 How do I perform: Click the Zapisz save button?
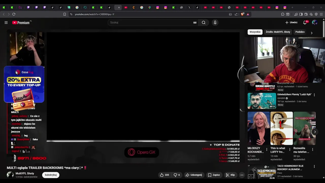coord(214,175)
